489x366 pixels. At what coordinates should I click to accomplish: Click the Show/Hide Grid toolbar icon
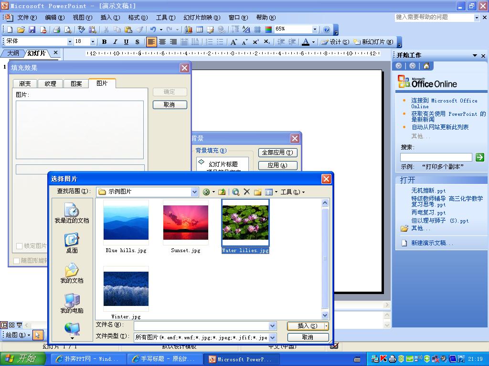click(x=257, y=30)
